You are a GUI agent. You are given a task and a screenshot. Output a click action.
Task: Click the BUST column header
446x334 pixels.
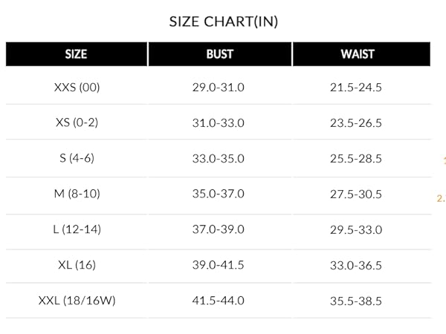click(220, 54)
